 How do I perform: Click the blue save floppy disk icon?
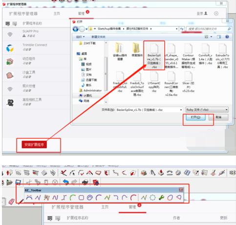(18, 182)
